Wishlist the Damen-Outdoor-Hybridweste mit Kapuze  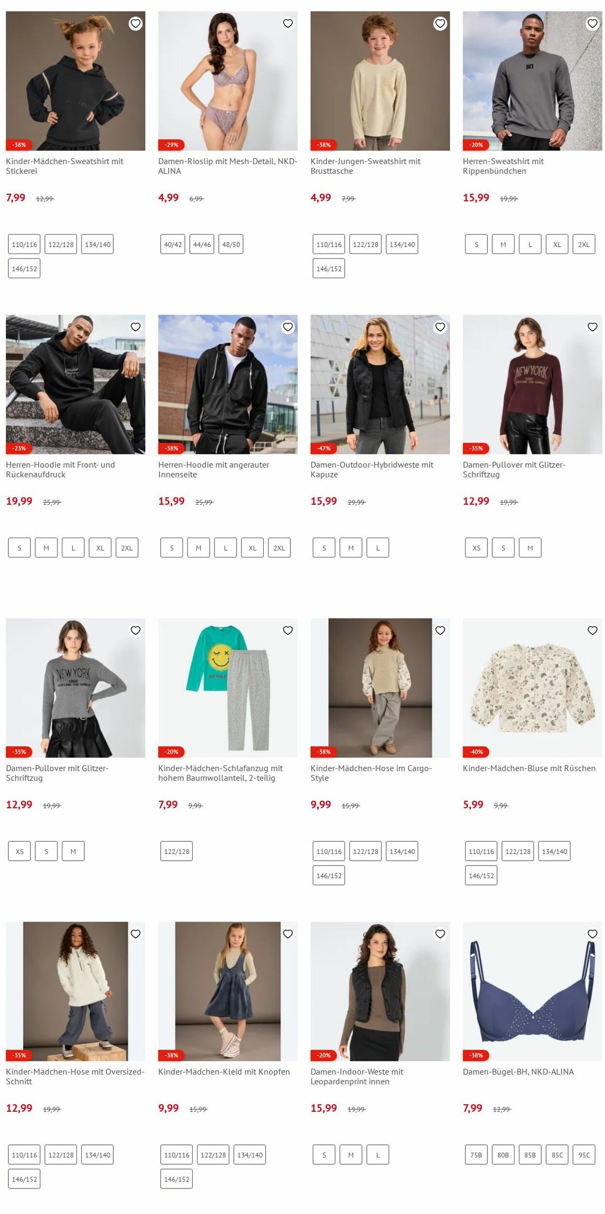440,327
